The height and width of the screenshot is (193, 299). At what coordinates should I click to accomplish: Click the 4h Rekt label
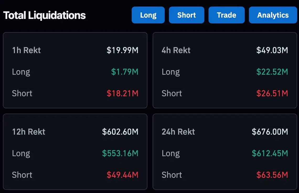coord(176,50)
